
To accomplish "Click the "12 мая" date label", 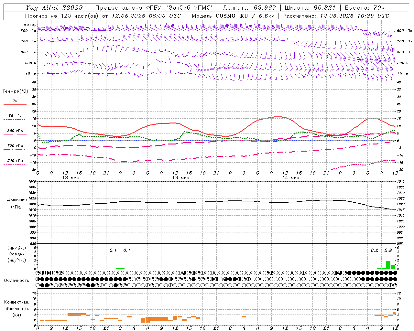I will (71, 178).
